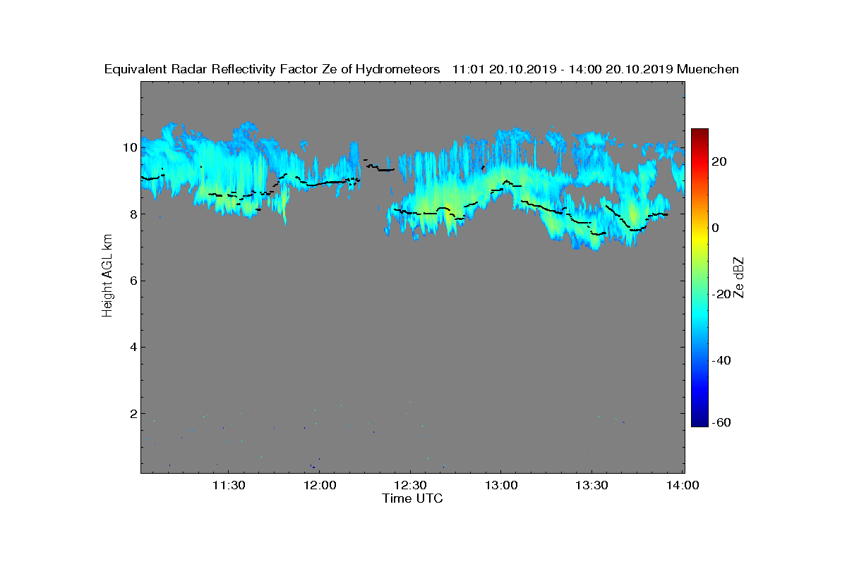Click the '13:00' time tick label
847x564 pixels.
coord(501,485)
